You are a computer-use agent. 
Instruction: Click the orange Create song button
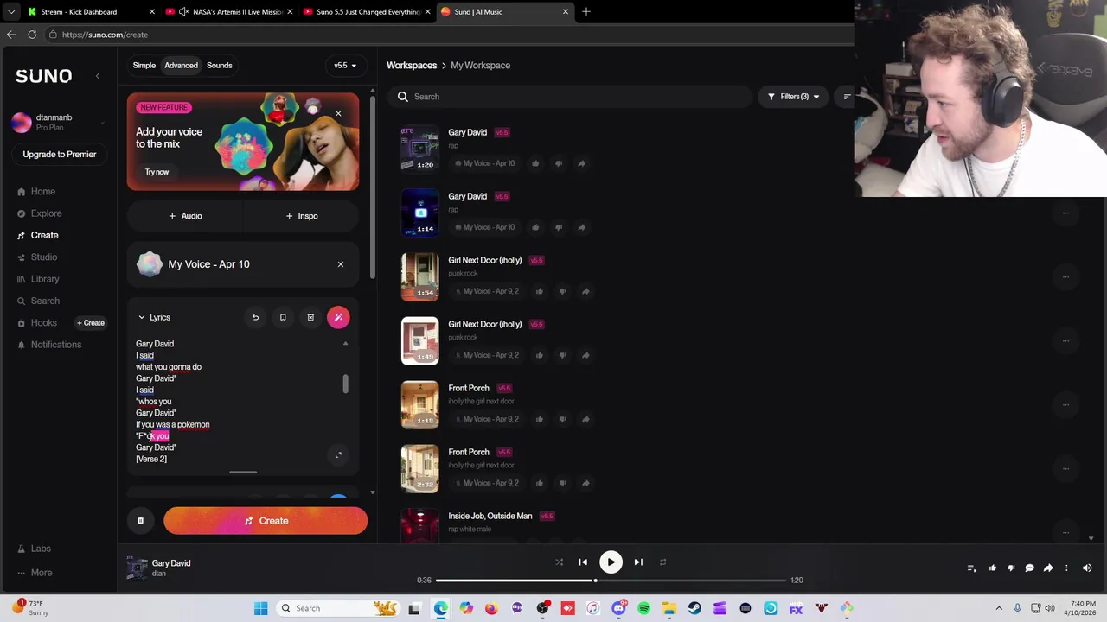[266, 521]
